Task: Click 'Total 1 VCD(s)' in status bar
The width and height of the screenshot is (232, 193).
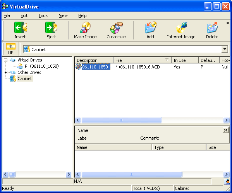Action: [x=146, y=188]
